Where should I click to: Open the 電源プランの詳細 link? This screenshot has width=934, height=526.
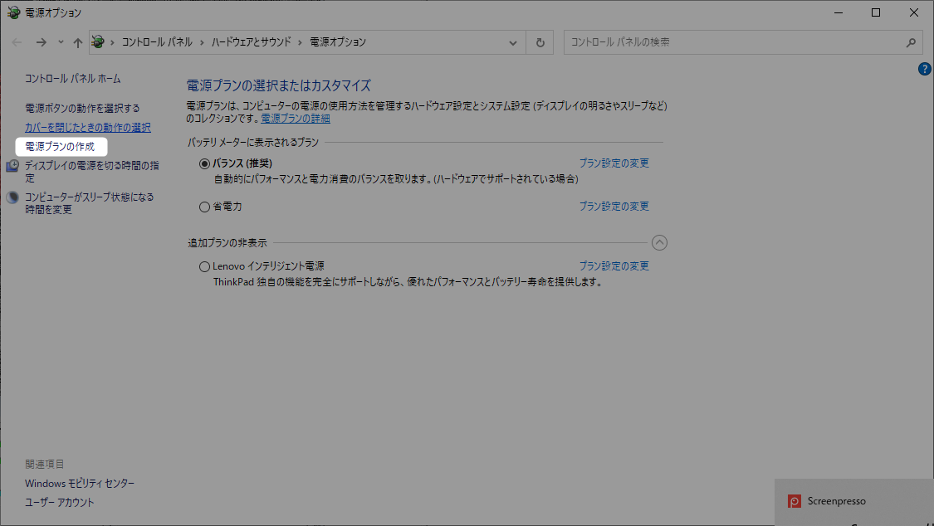[296, 119]
